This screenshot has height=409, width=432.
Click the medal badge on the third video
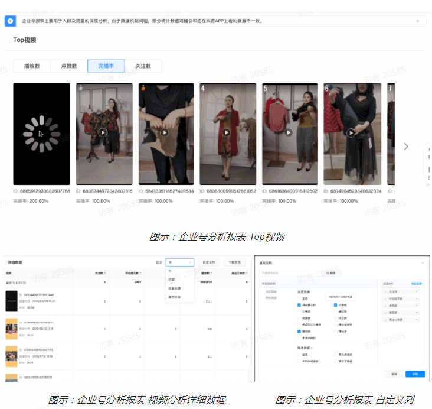click(143, 87)
